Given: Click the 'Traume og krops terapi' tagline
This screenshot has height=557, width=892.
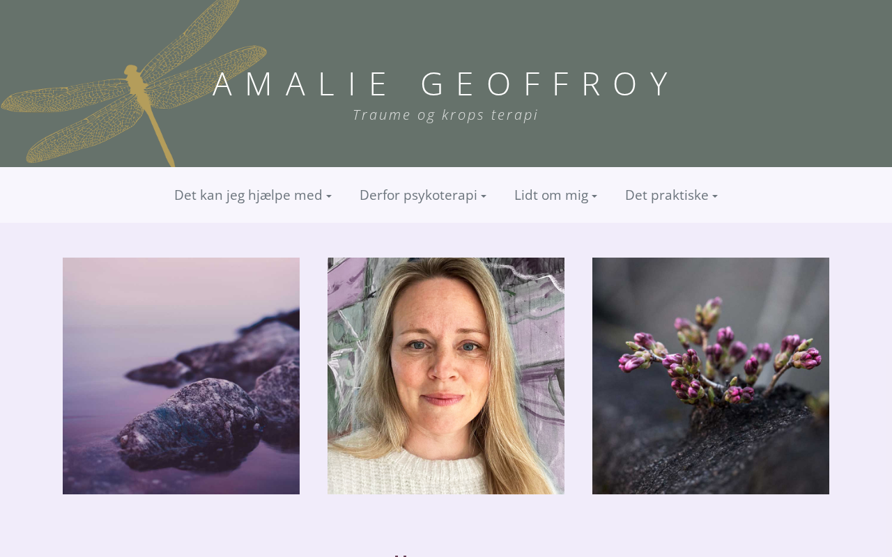Looking at the screenshot, I should (446, 115).
